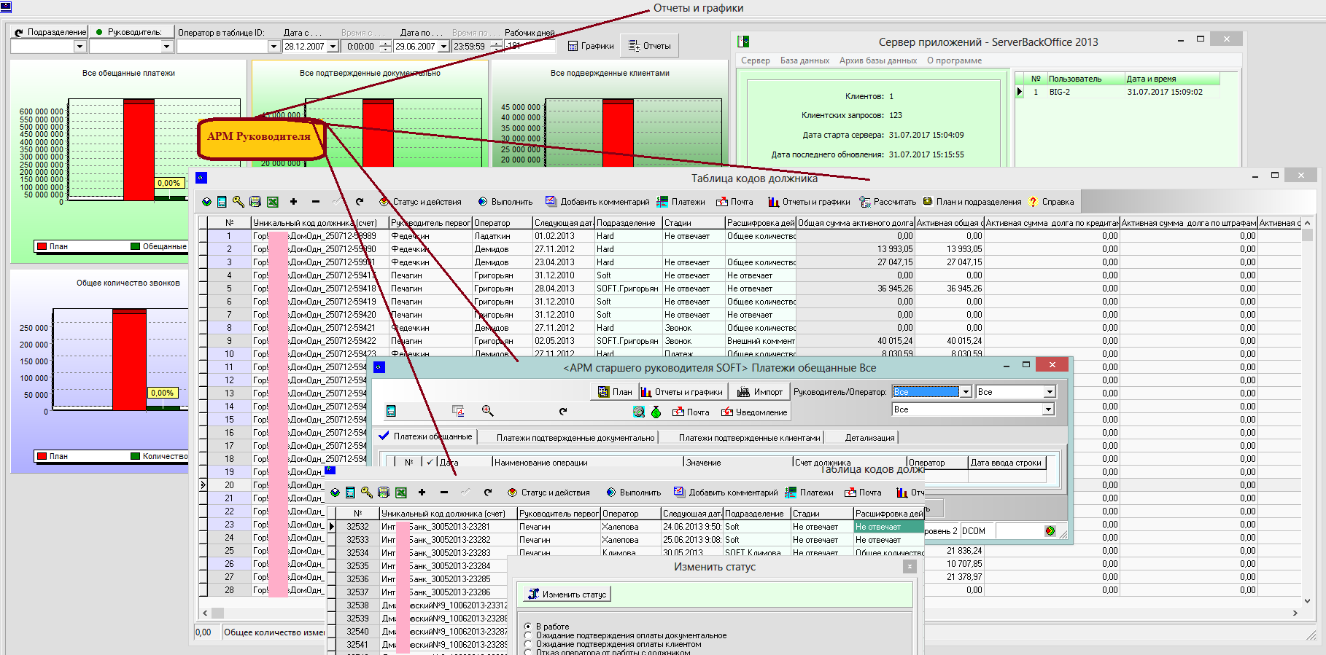Image resolution: width=1326 pixels, height=655 pixels.
Task: Click plus icon in lower debtor table toolbar
Action: [x=422, y=493]
